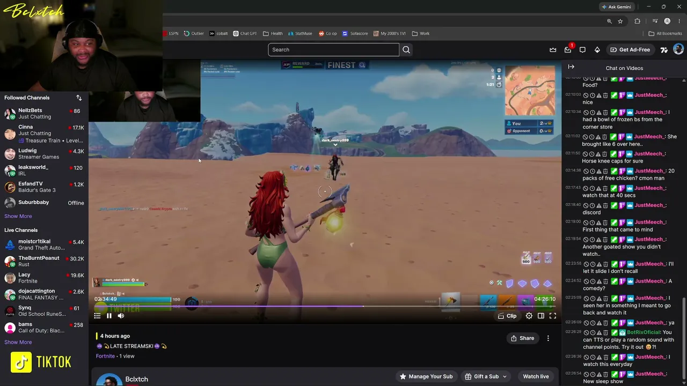Collapse the Chat on Videos panel
Viewport: 687px width, 386px height.
tap(571, 67)
